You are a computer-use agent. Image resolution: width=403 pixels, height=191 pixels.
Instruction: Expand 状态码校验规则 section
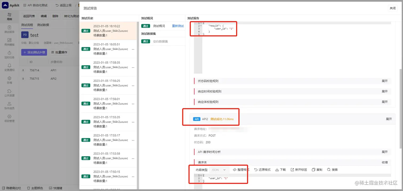[385, 81]
